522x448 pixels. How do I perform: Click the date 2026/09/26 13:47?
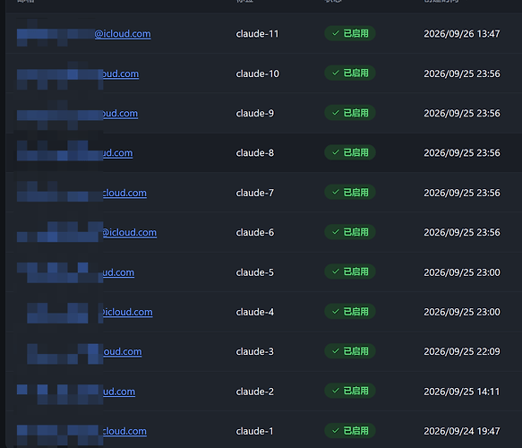pyautogui.click(x=462, y=34)
